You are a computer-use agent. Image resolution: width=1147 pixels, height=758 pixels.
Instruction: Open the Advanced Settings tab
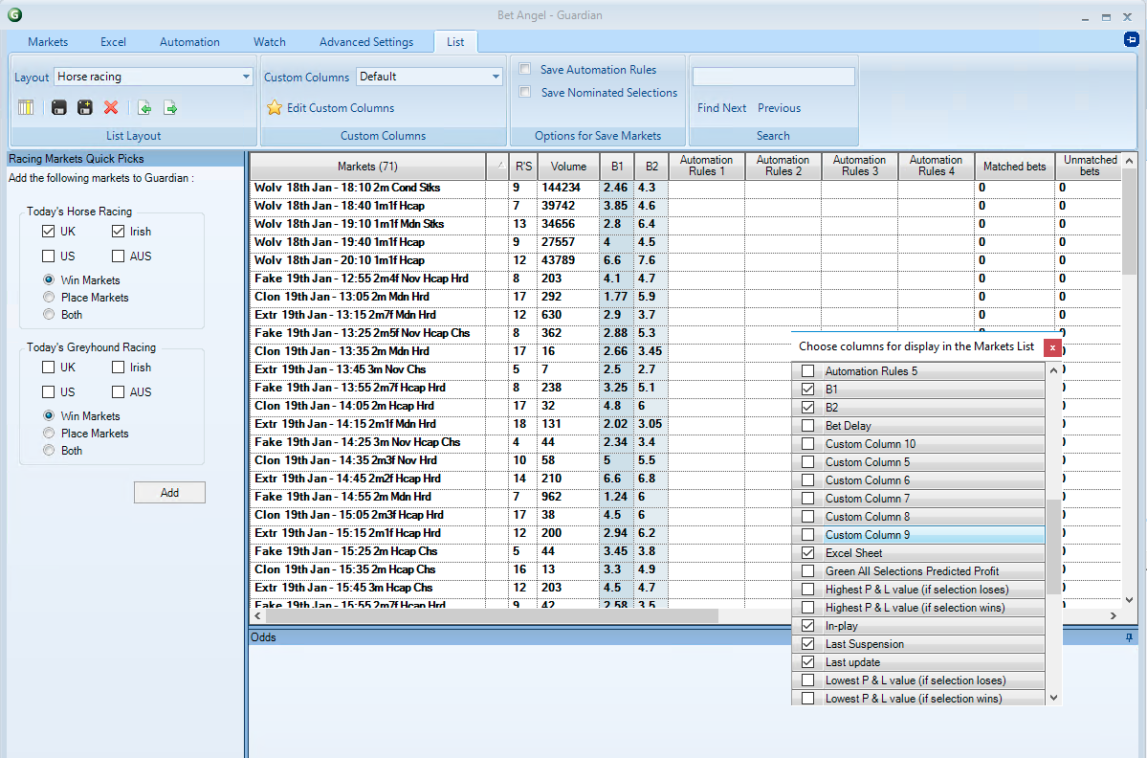point(366,42)
